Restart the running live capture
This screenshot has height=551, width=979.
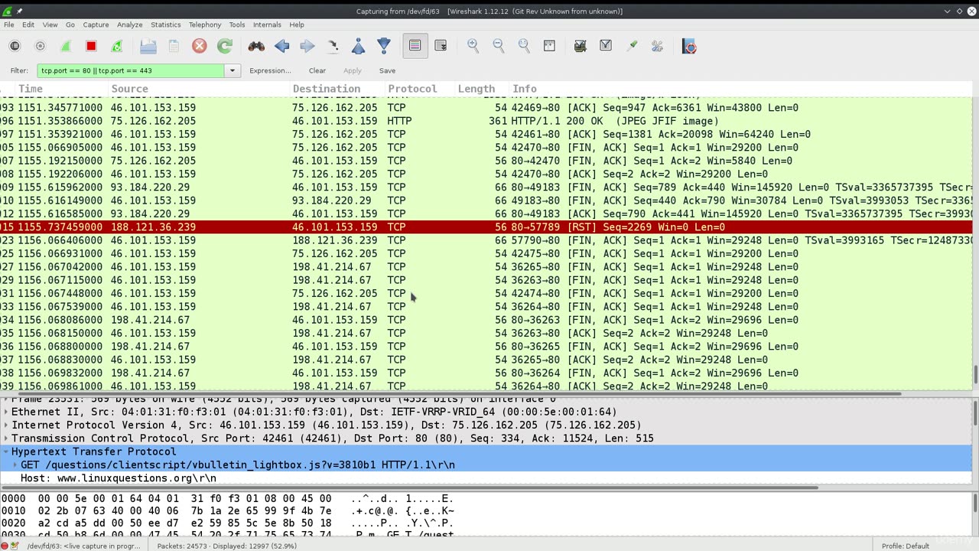coord(117,46)
